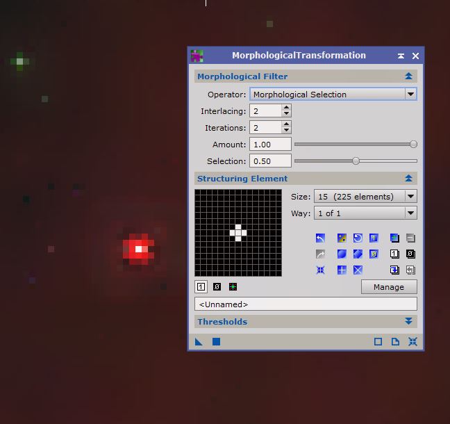Apply the circular structure preset icon

(342, 254)
